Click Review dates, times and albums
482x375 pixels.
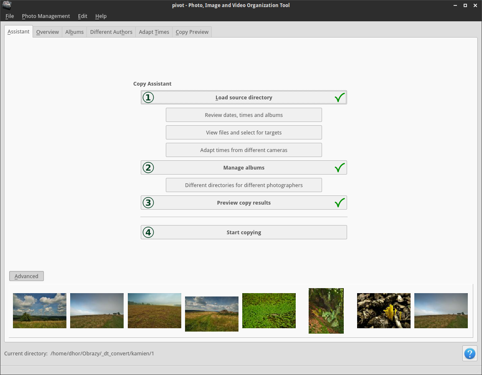(x=244, y=115)
